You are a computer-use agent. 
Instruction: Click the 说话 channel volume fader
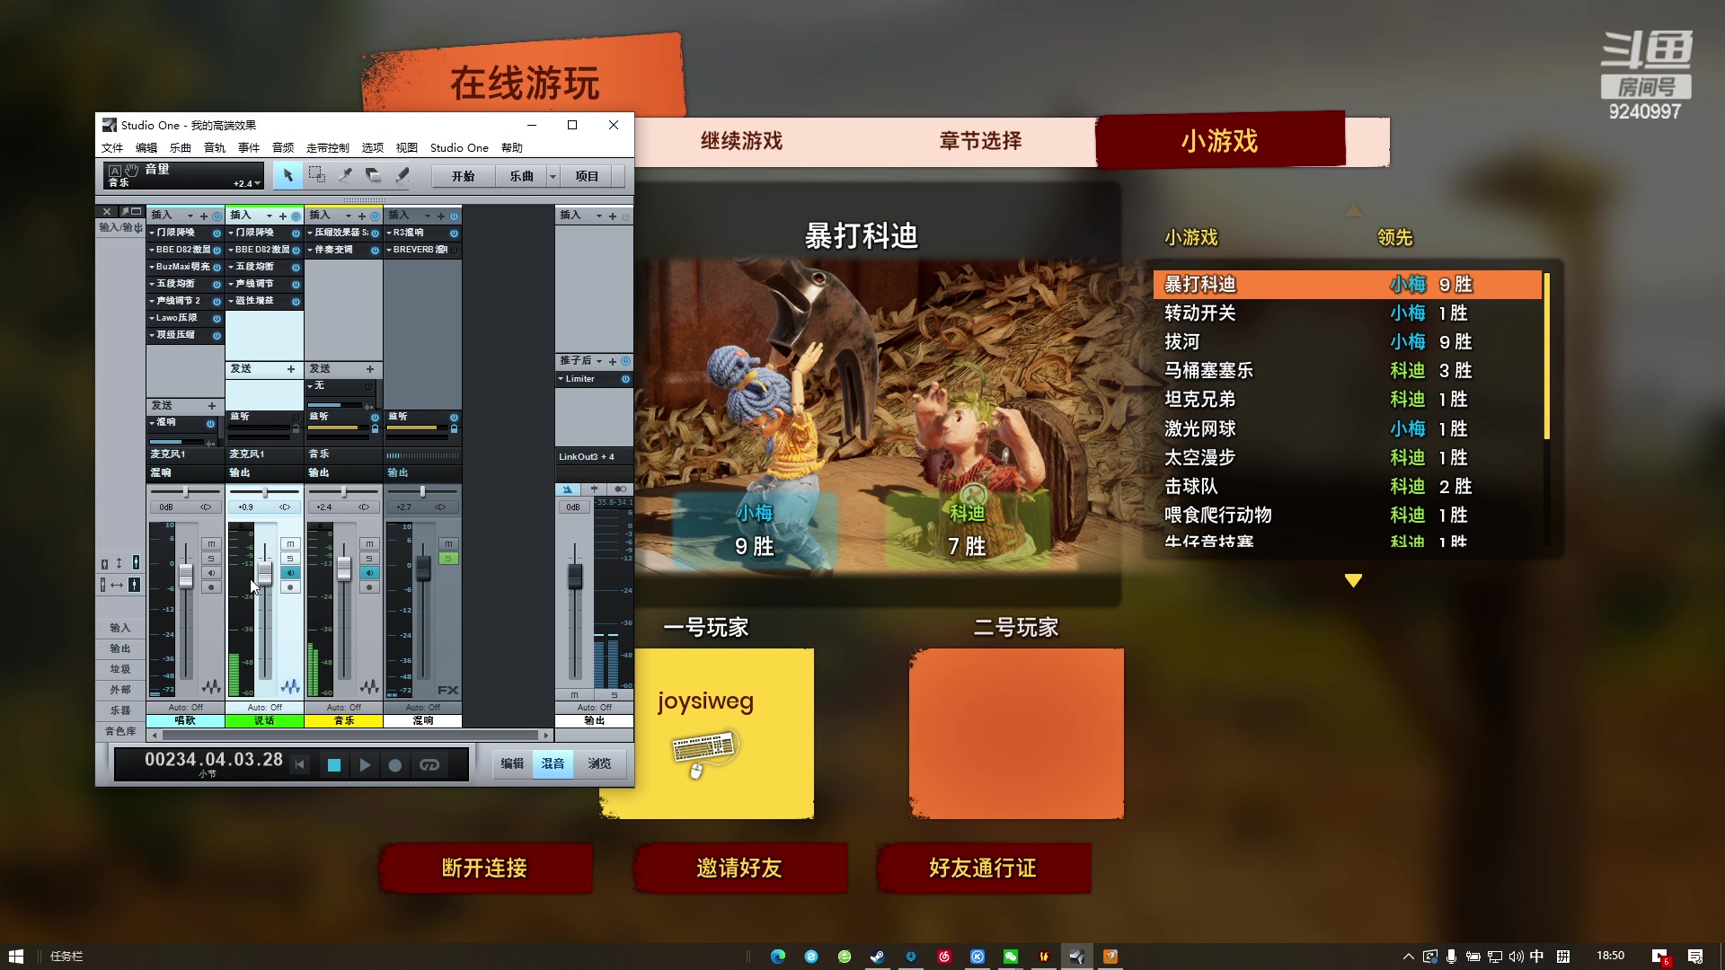pos(265,573)
